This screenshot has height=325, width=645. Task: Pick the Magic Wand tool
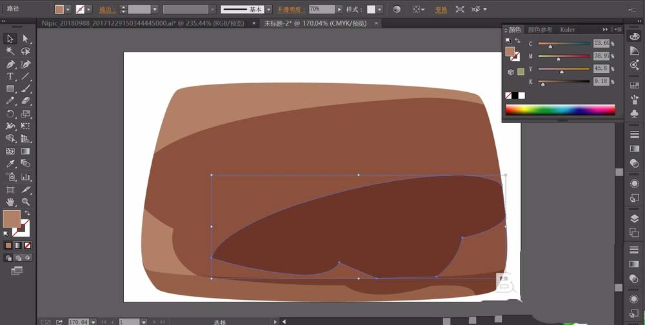point(10,52)
